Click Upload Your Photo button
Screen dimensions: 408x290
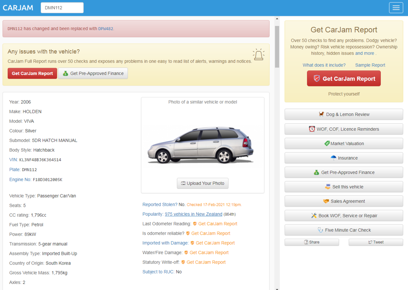(203, 183)
